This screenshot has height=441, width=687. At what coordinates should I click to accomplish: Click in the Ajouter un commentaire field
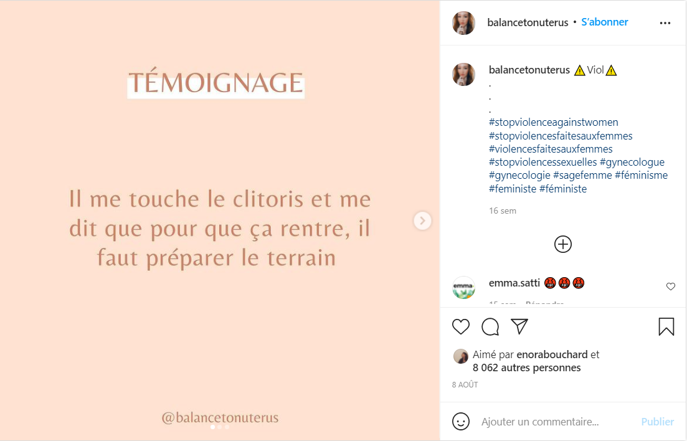(x=556, y=422)
